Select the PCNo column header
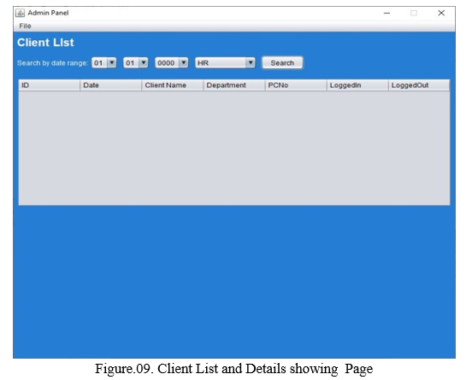 pyautogui.click(x=296, y=85)
